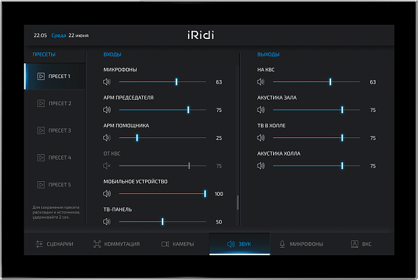Screen dimensions: 418x280
Task: Click the АРМ ПОМОЩНИКА volume slider handle
Action: point(137,138)
